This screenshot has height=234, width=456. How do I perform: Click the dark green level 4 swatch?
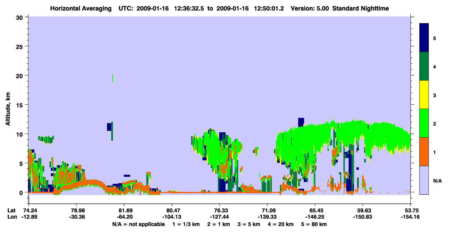[424, 66]
